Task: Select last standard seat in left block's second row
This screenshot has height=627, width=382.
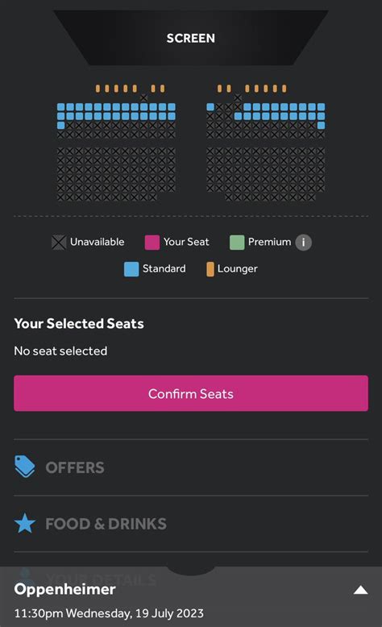Action: pyautogui.click(x=172, y=116)
